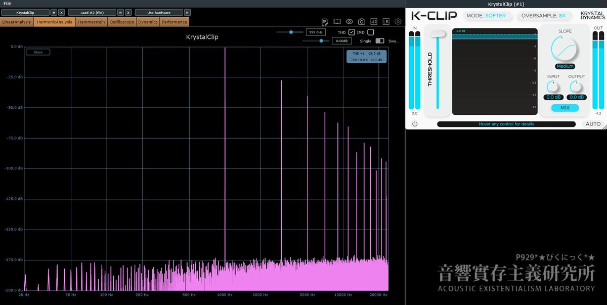Adjust the level slider near 0.00dB
The height and width of the screenshot is (305, 607).
click(316, 41)
